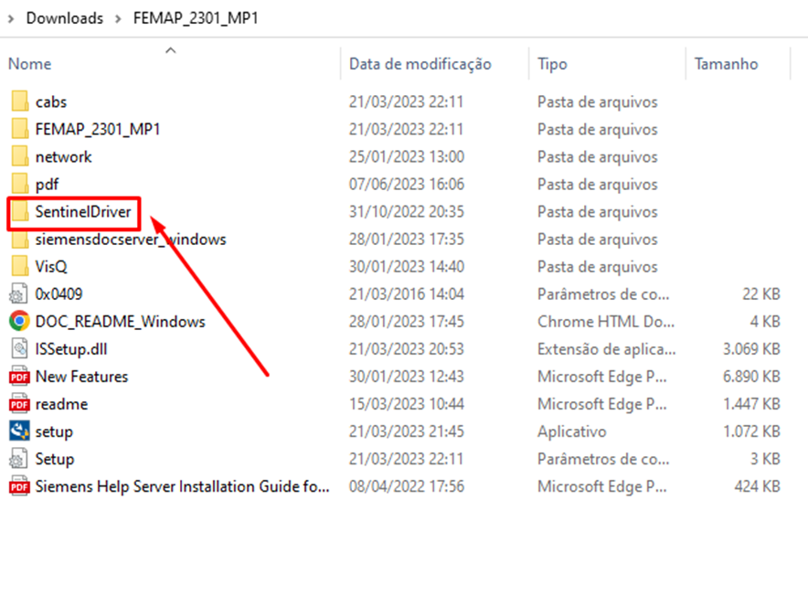The width and height of the screenshot is (808, 607).
Task: Click the 424 KB size cell
Action: [758, 486]
